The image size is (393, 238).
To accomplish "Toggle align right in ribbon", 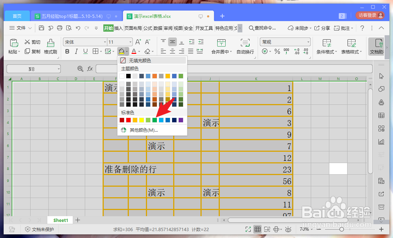I will [182, 51].
